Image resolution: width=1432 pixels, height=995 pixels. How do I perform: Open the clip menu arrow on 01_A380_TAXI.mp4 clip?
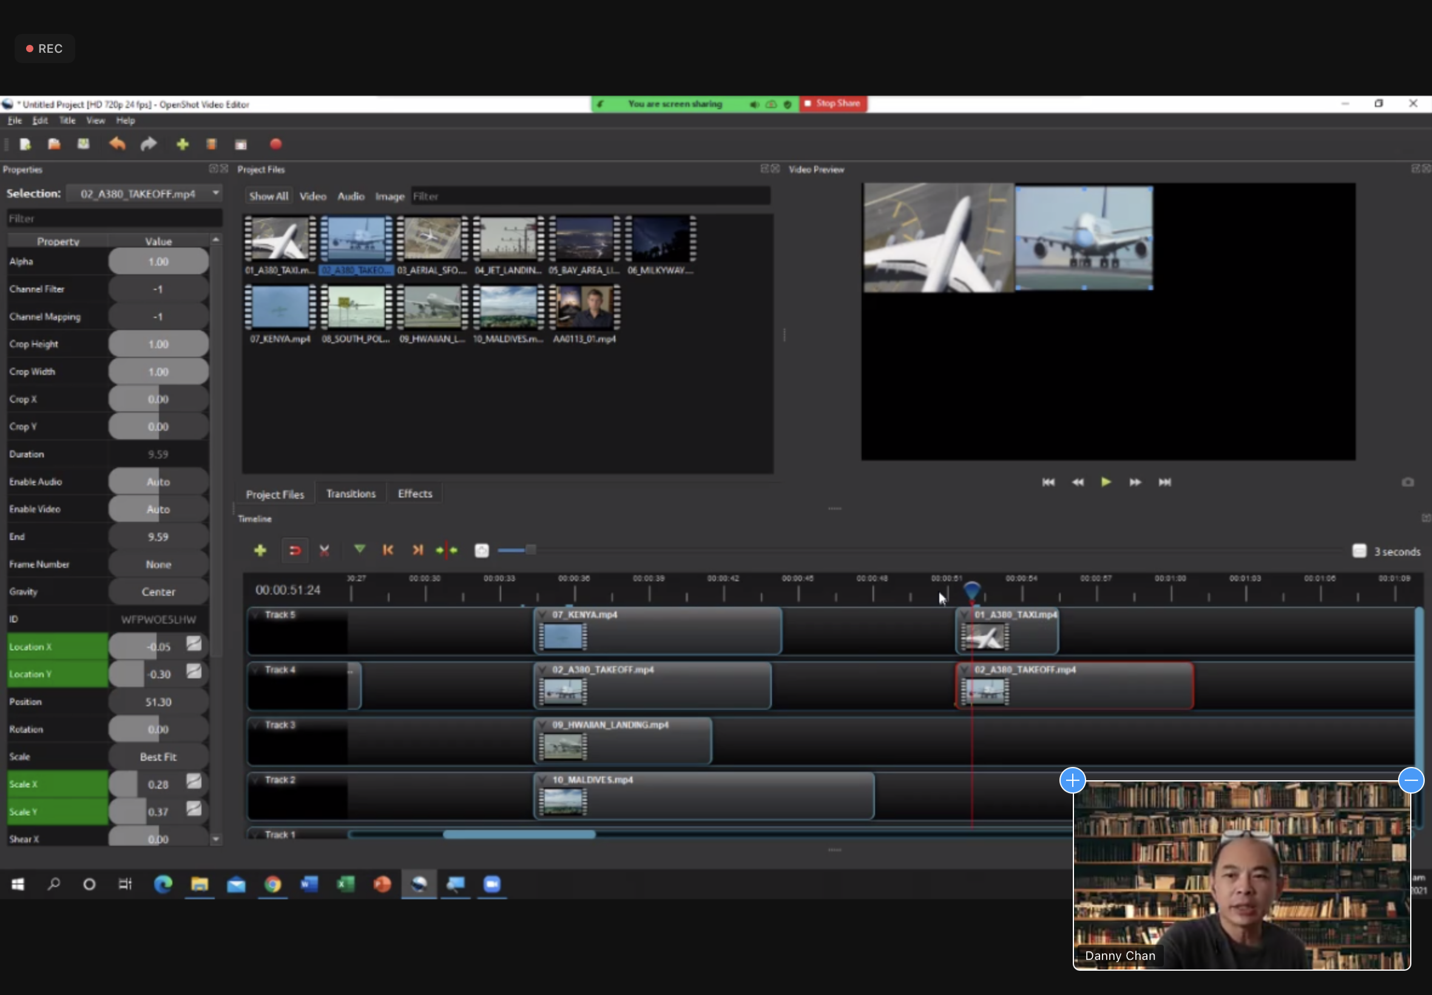(x=965, y=615)
